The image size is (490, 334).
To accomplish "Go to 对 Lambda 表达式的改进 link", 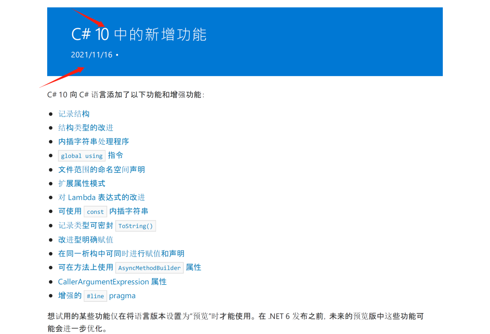I will click(102, 197).
